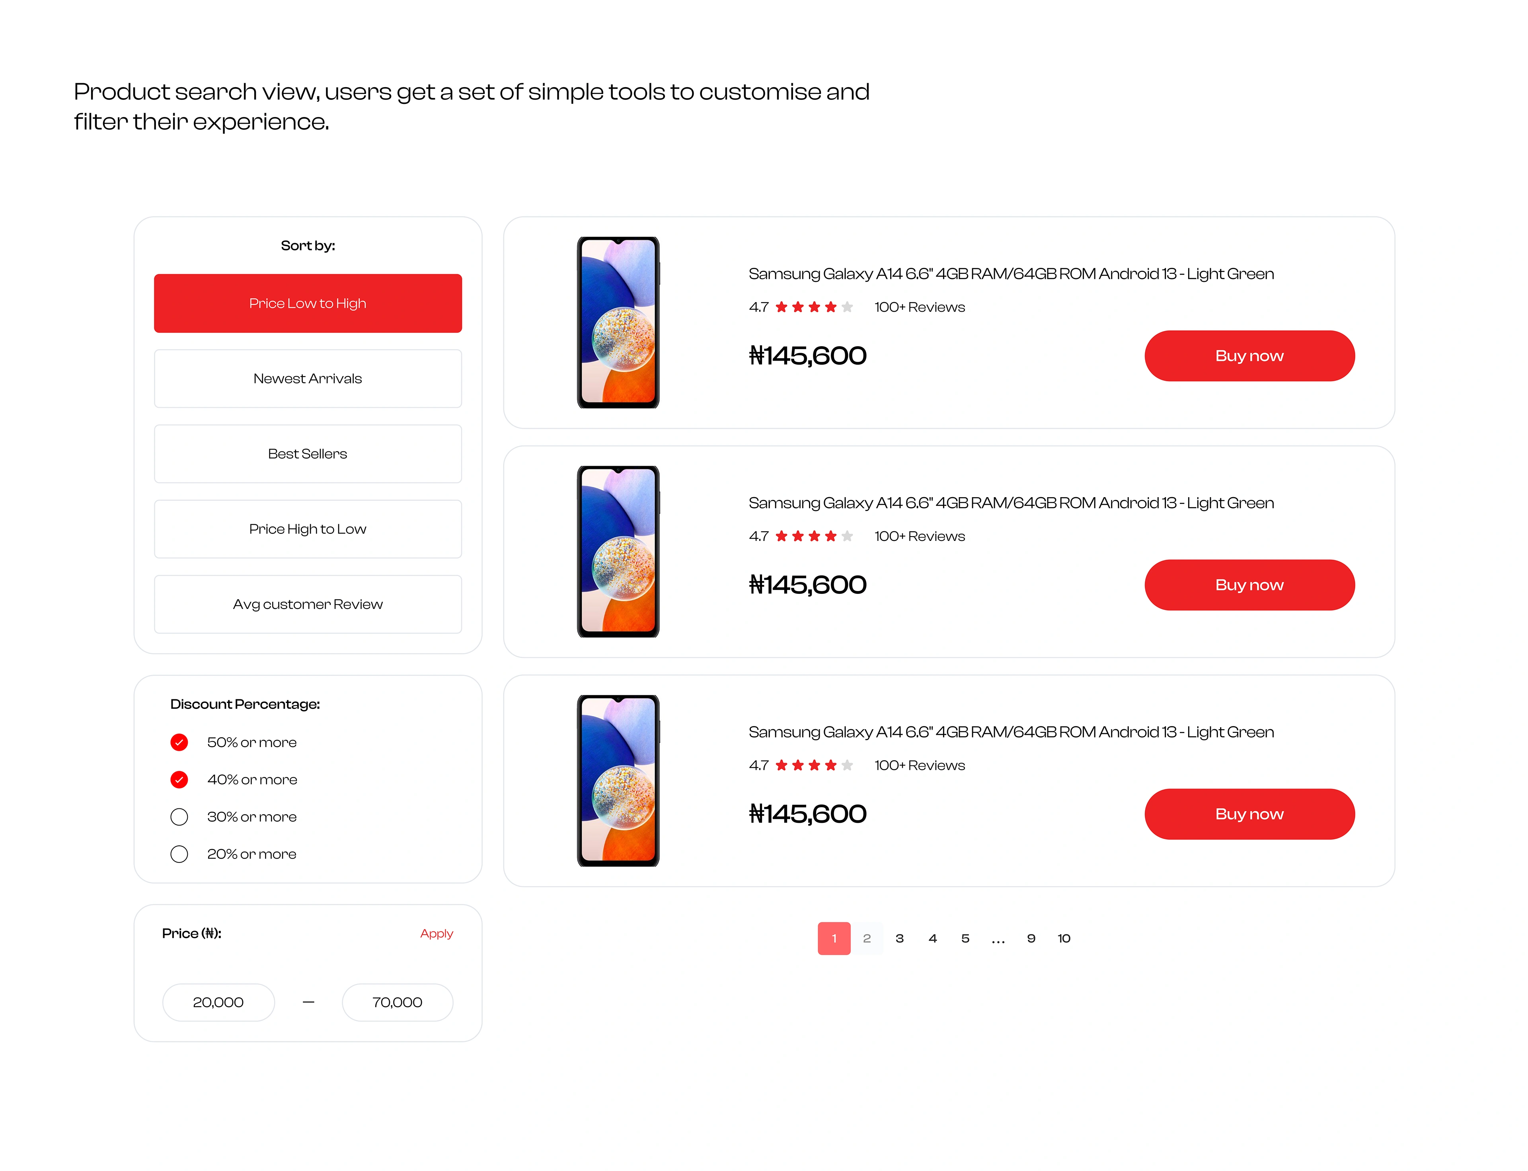
Task: Click the star rating of second product
Action: 814,536
